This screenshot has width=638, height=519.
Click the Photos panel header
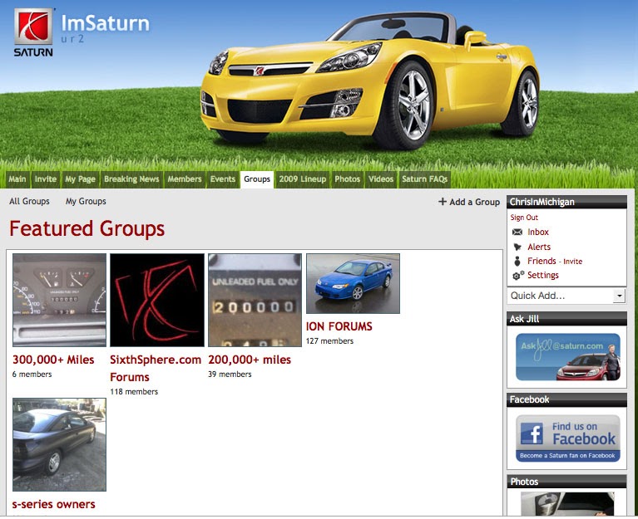(566, 482)
